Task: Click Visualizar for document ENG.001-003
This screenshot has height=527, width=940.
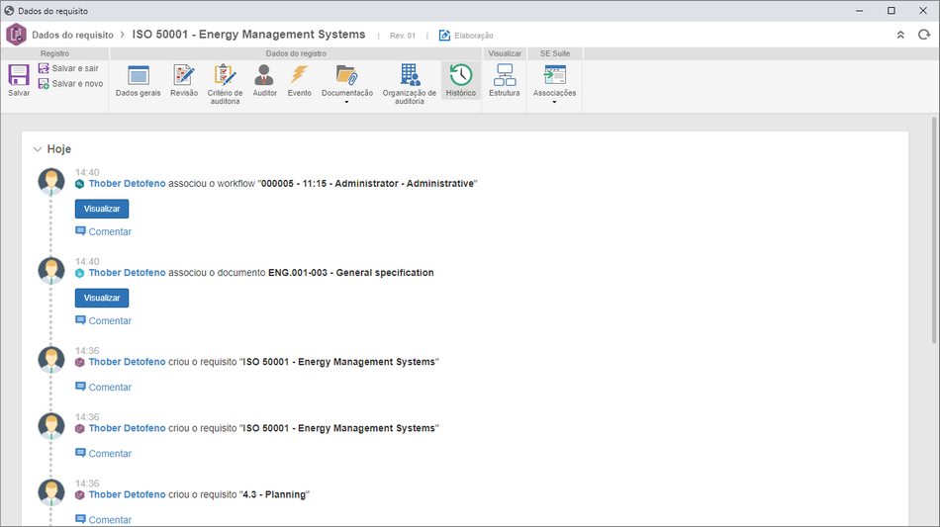Action: [x=102, y=299]
